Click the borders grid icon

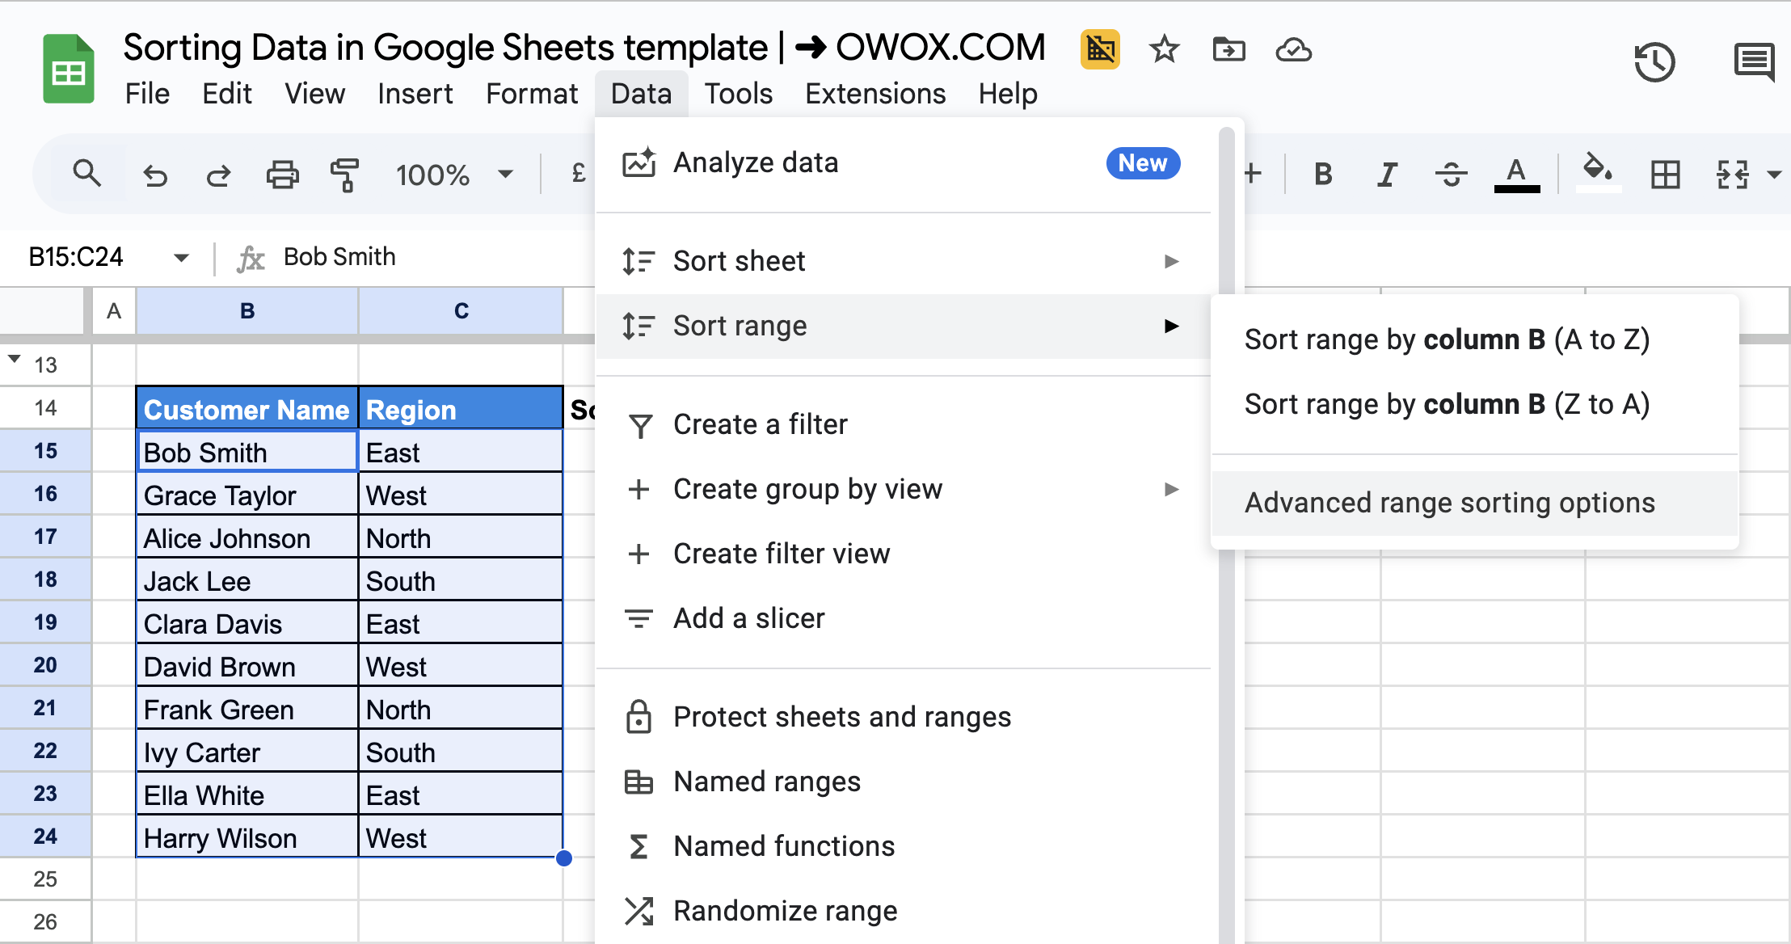[x=1665, y=175]
